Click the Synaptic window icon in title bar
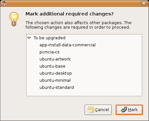The height and width of the screenshot is (121, 149). pos(4,4)
